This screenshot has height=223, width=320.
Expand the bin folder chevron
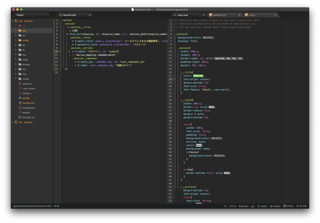point(16,35)
